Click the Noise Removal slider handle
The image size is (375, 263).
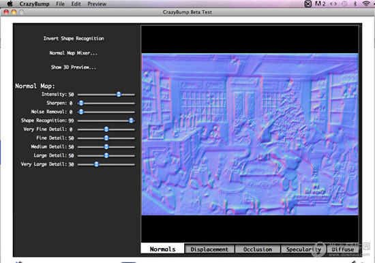(x=81, y=112)
